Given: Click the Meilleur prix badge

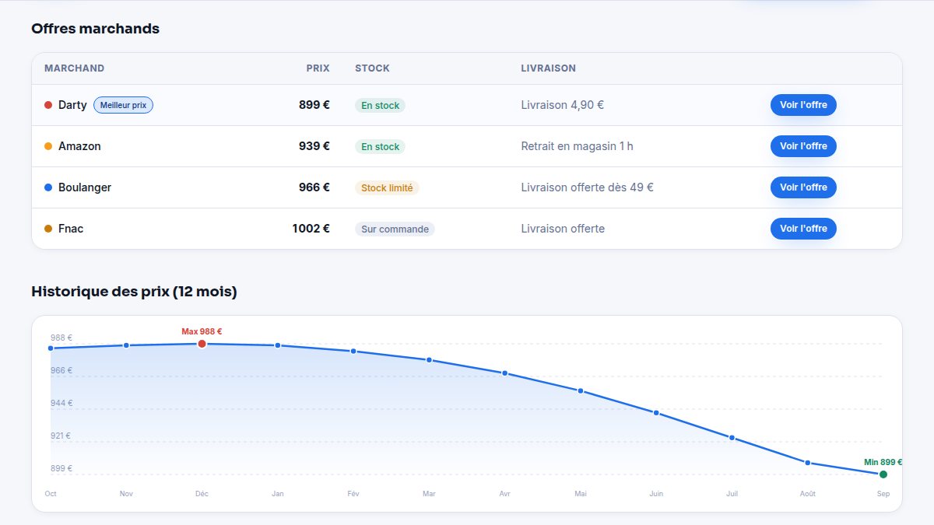Looking at the screenshot, I should click(x=123, y=105).
